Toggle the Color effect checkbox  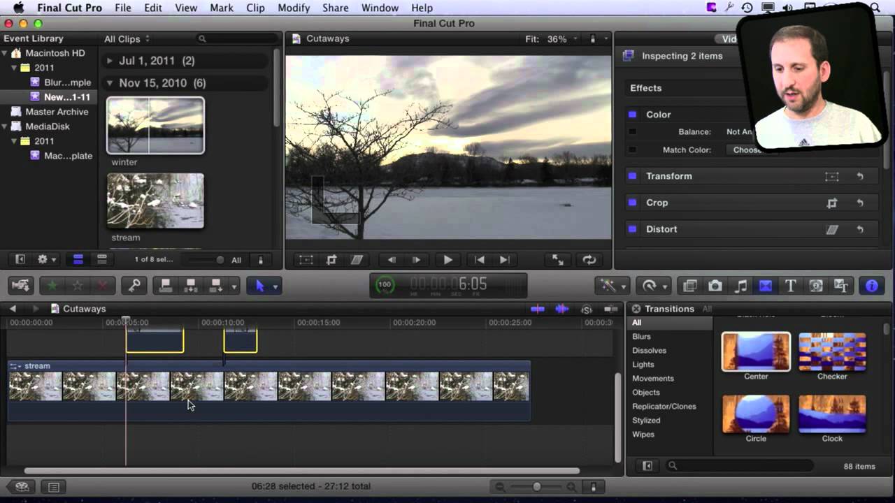click(632, 115)
